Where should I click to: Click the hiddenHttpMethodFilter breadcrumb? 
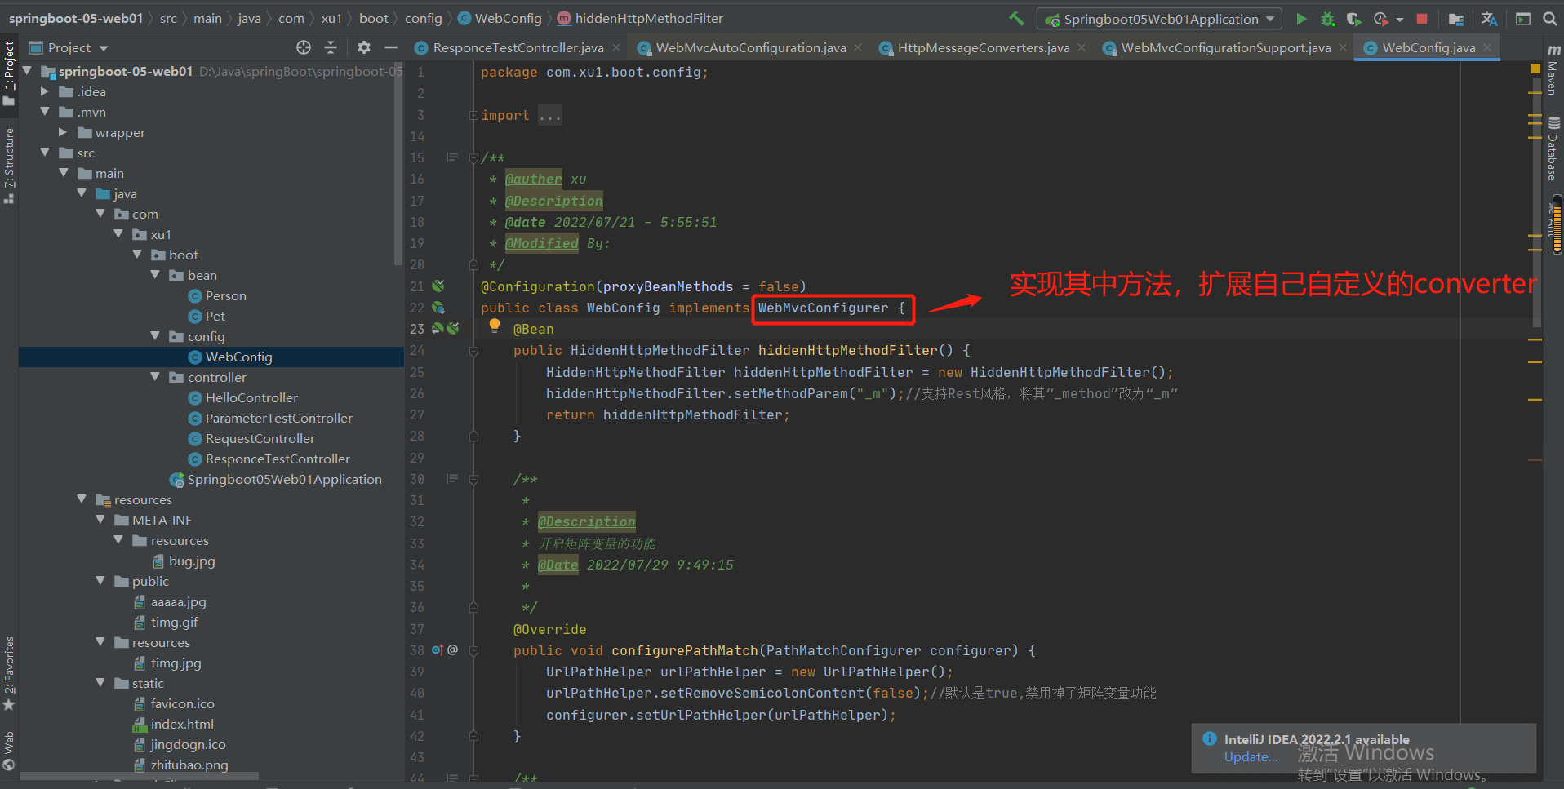click(640, 18)
